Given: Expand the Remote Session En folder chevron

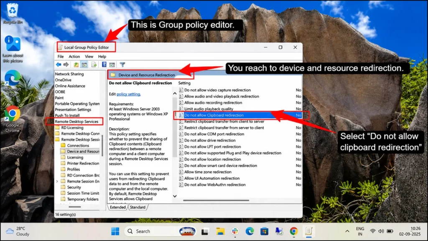Looking at the screenshot, I should click(57, 181).
